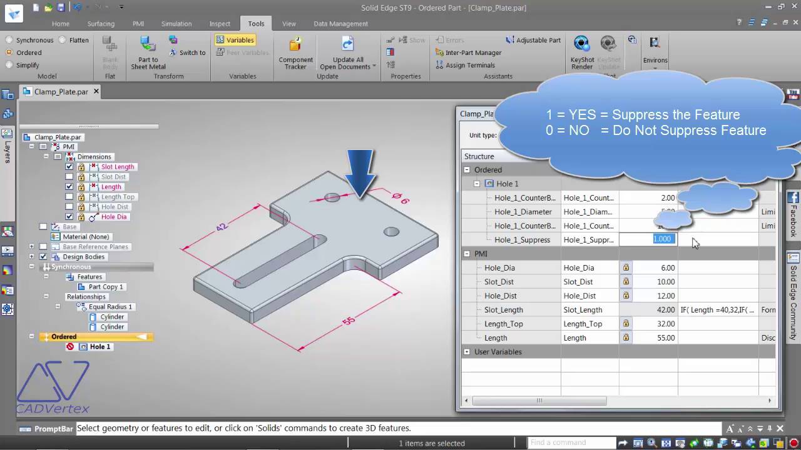The width and height of the screenshot is (801, 450).
Task: Collapse the Ordered section in PathFinder
Action: tap(31, 336)
